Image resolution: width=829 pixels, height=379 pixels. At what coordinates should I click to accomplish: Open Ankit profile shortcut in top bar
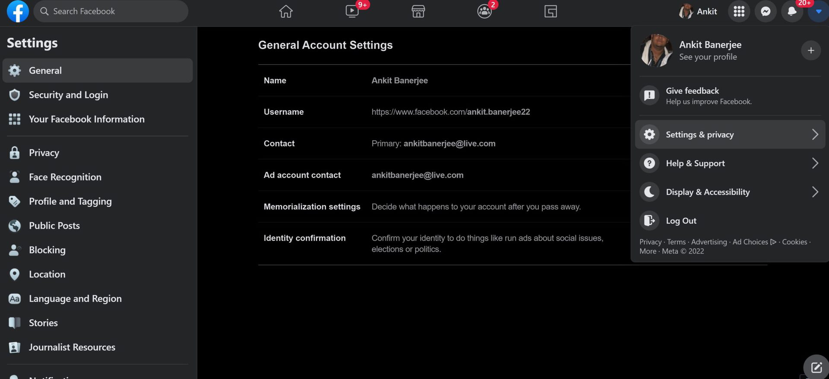698,11
